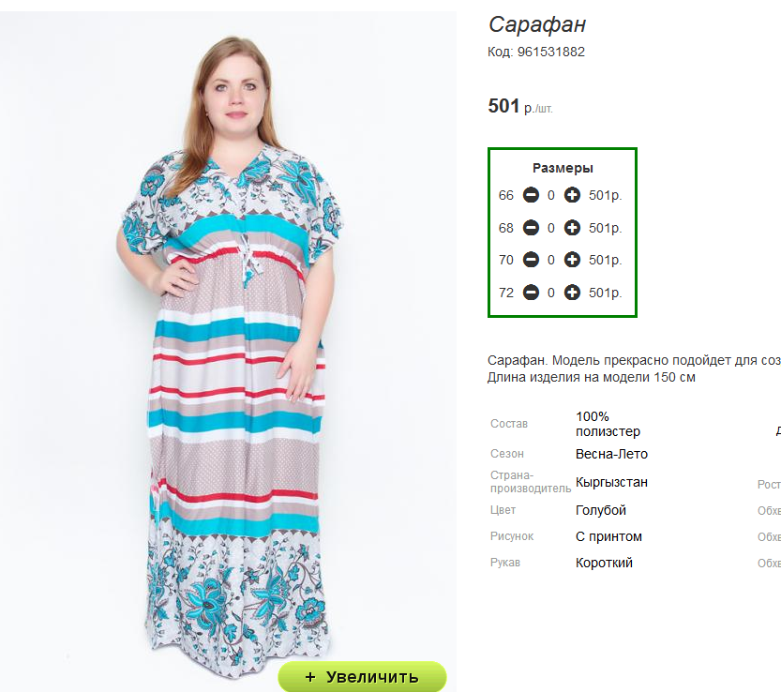Click the Размеры heading

[563, 168]
